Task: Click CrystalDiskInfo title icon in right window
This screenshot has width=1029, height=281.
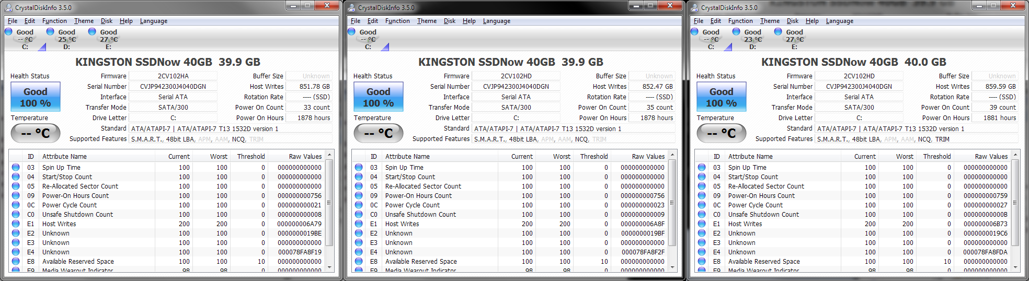Action: tap(694, 7)
